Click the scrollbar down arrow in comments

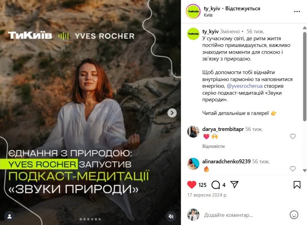305,170
